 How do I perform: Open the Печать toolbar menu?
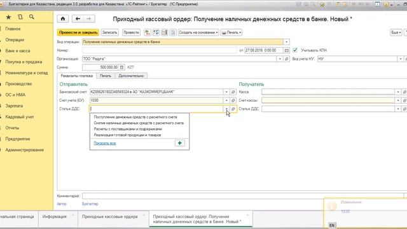click(x=231, y=32)
